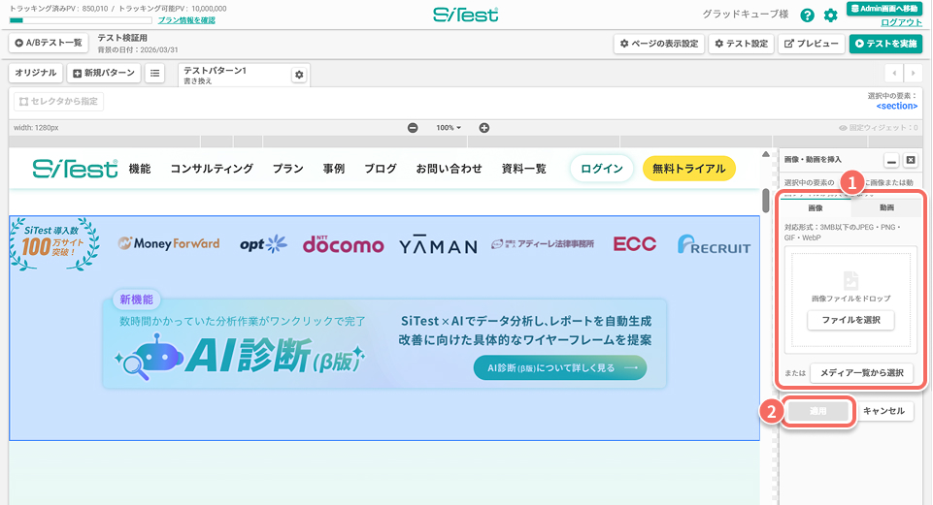This screenshot has width=933, height=505.
Task: Click the SiTest導入数100万サイト badge
Action: pos(54,244)
